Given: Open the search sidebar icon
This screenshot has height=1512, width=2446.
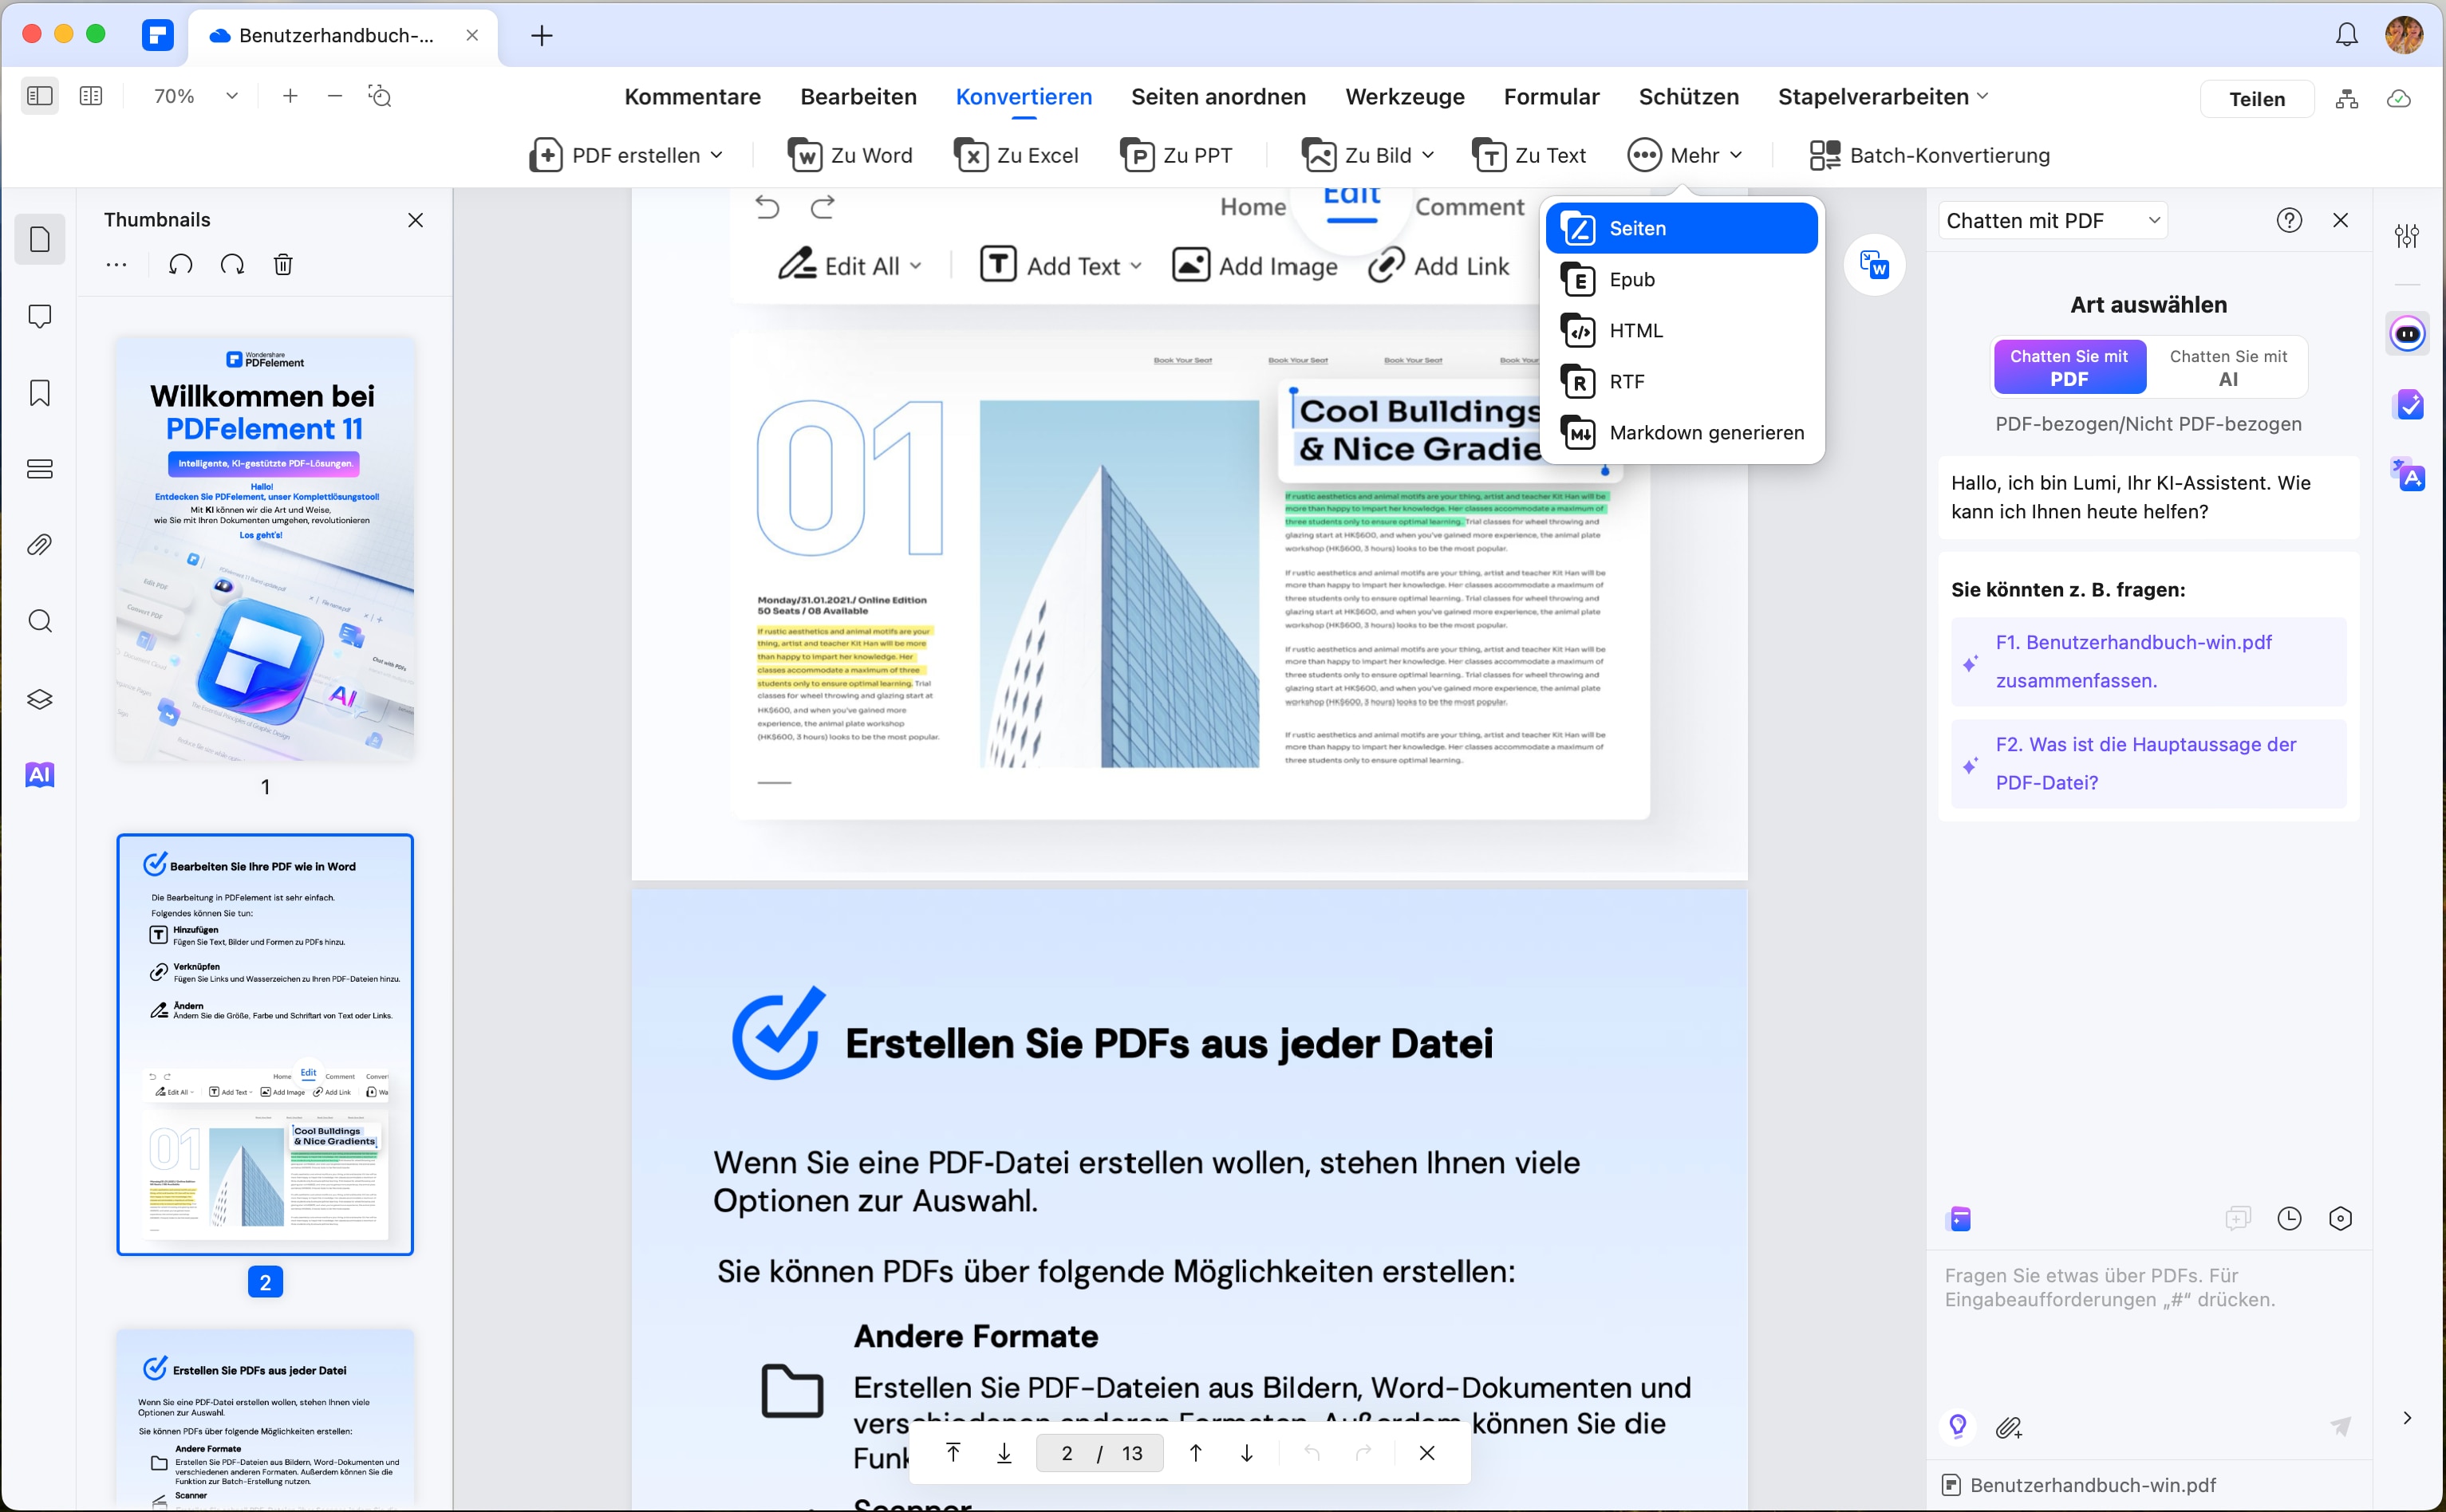Looking at the screenshot, I should tap(40, 622).
